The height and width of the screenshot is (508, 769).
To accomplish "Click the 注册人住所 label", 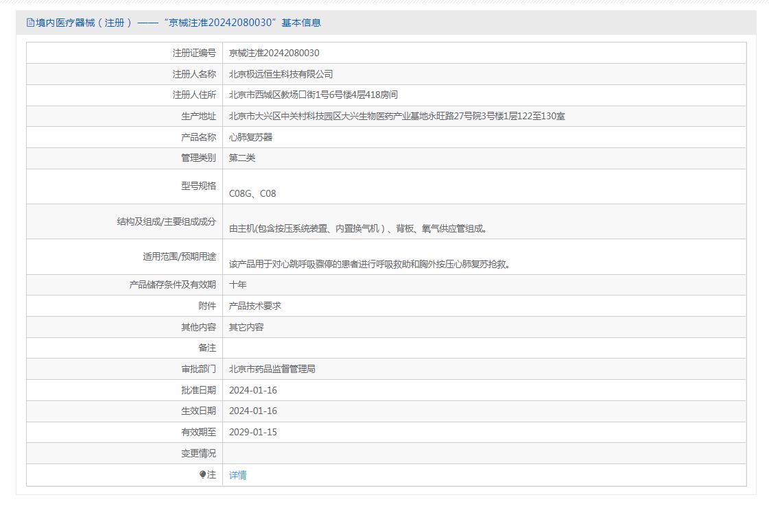I will click(x=194, y=95).
